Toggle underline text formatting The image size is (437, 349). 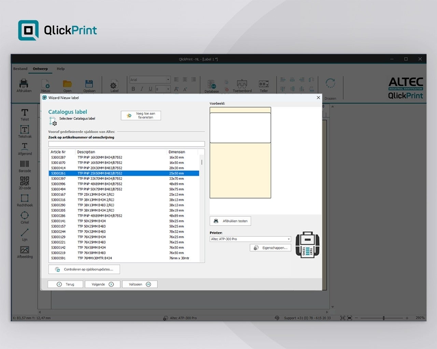click(x=150, y=89)
